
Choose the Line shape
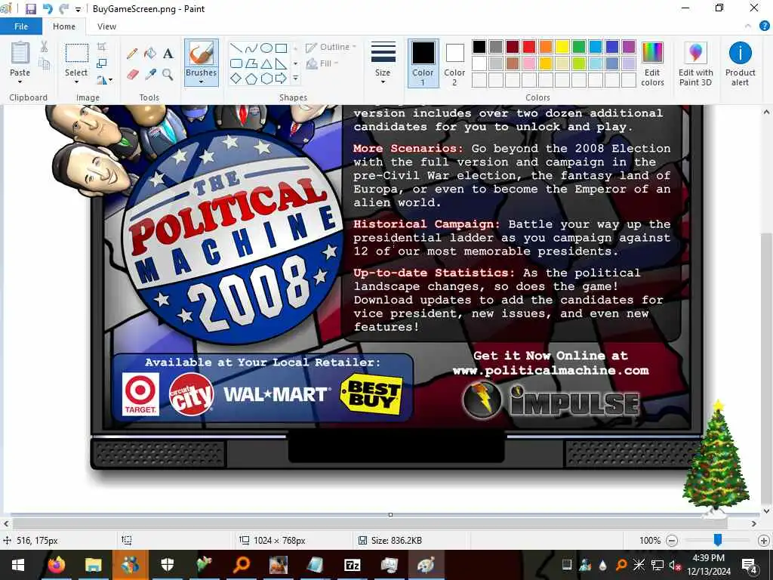pos(236,48)
